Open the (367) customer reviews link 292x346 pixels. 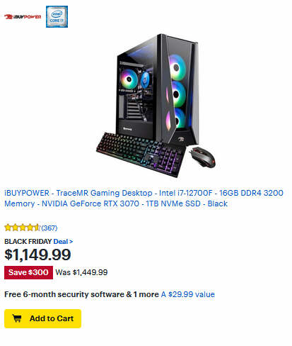49,228
